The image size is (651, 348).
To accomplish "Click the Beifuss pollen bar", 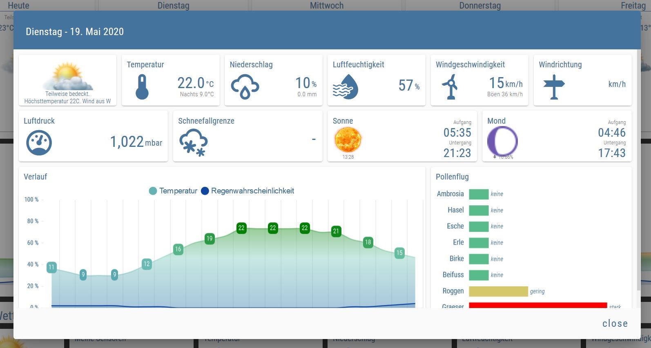I will coord(479,275).
